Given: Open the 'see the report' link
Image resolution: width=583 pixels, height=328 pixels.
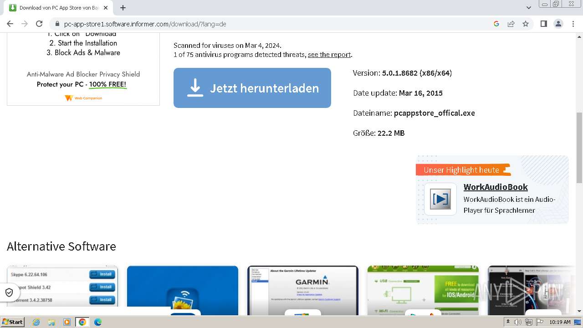Looking at the screenshot, I should tap(329, 55).
